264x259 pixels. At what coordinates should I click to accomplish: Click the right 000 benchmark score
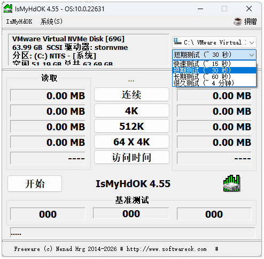[x=214, y=214]
